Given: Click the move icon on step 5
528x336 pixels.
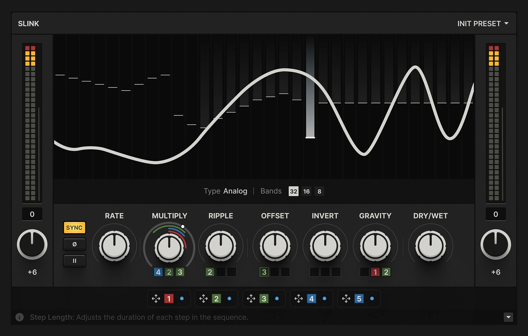Looking at the screenshot, I should click(x=345, y=298).
